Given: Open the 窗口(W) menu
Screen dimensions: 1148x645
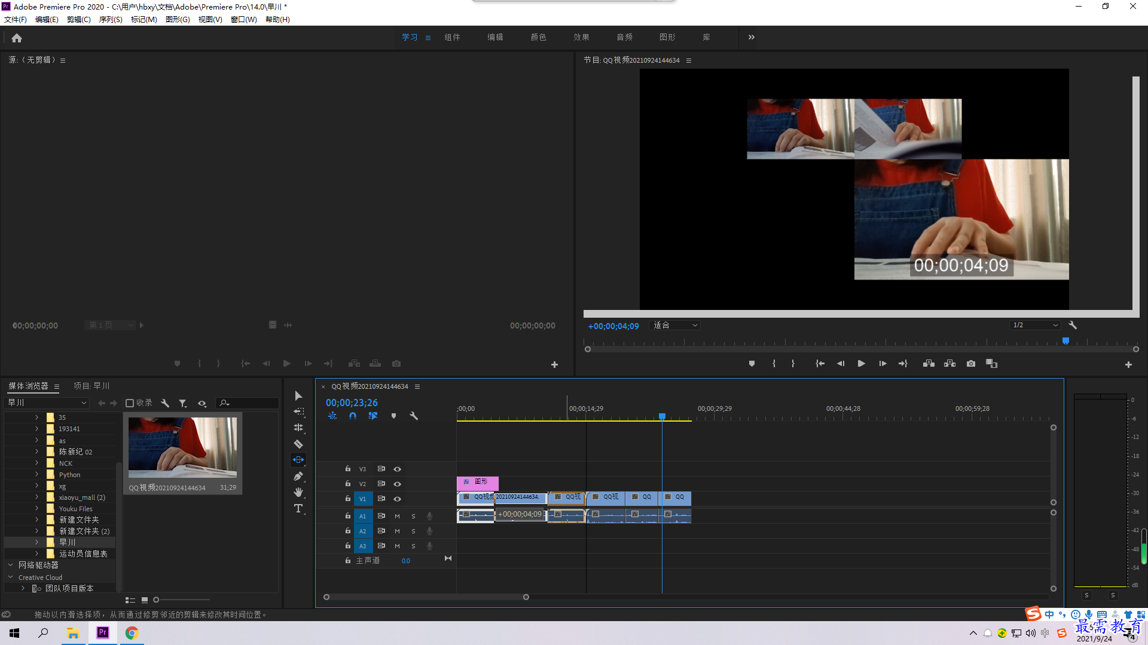Looking at the screenshot, I should point(244,20).
